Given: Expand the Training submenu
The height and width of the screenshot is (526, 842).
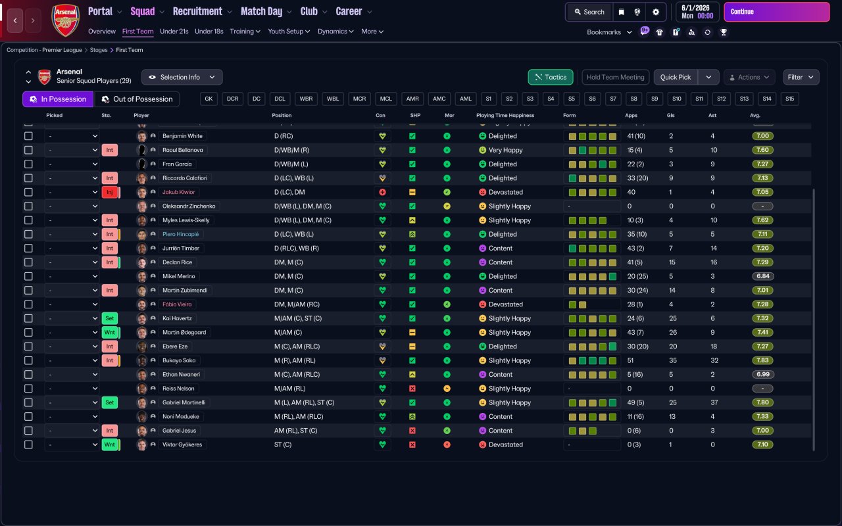Looking at the screenshot, I should coord(245,32).
